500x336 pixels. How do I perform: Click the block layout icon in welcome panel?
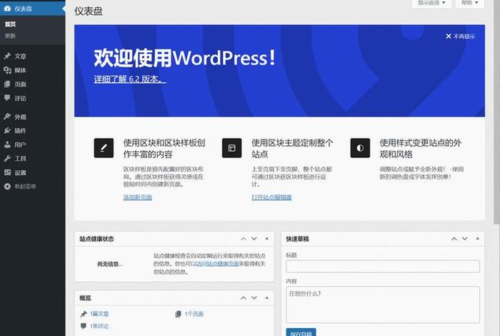[x=232, y=148]
